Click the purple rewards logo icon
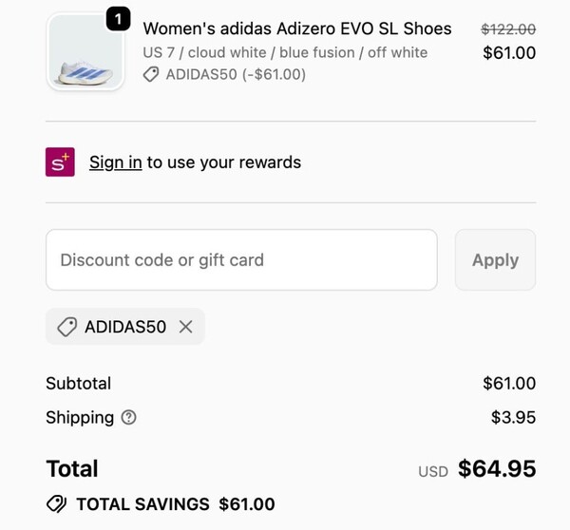Viewport: 570px width, 530px height. click(60, 162)
